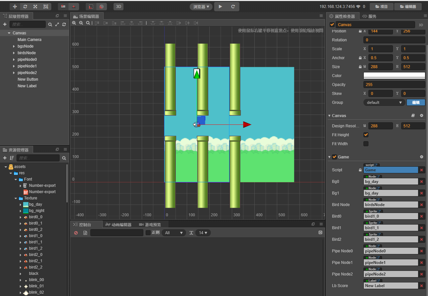Toggle the 3D view mode button
This screenshot has height=296, width=428.
click(118, 7)
